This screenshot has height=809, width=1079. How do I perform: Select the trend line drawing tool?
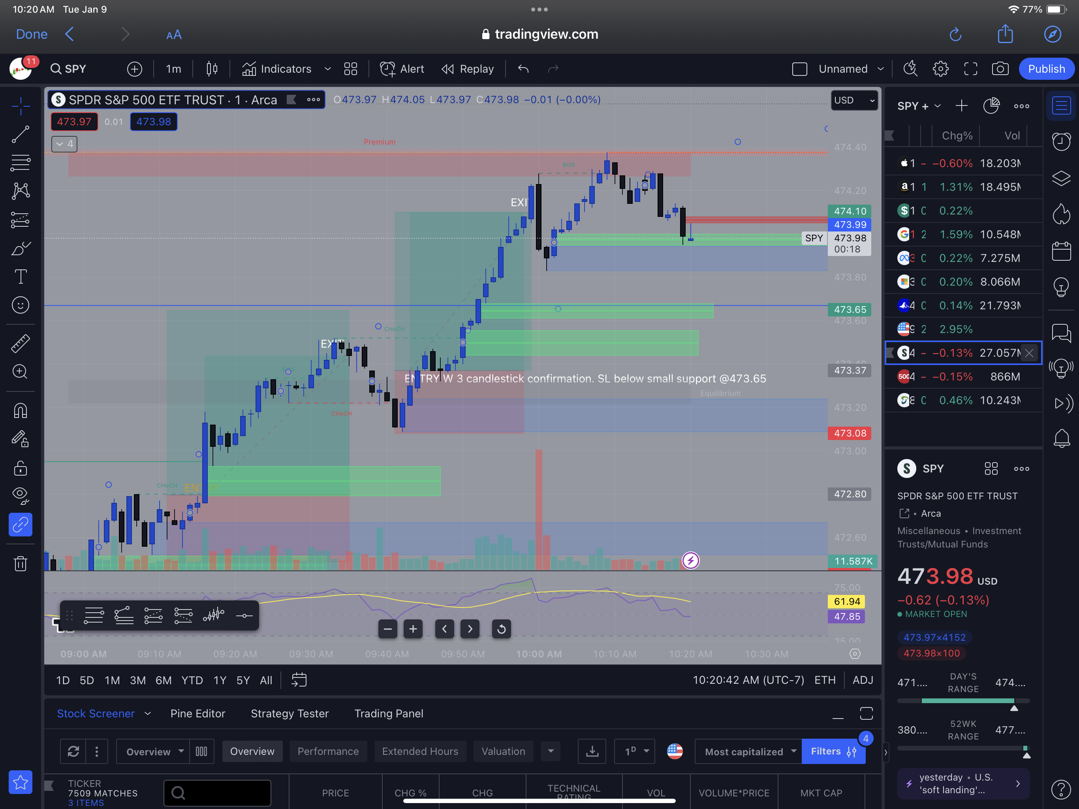pyautogui.click(x=21, y=134)
